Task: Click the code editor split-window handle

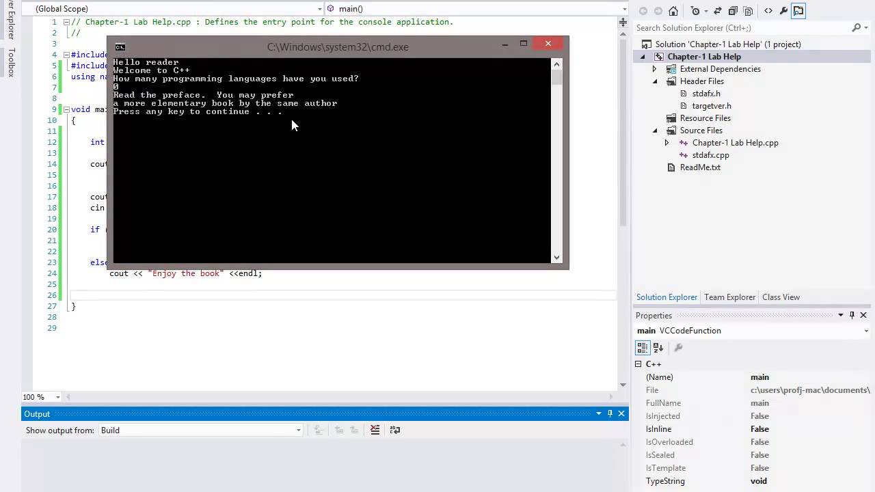Action: pyautogui.click(x=623, y=23)
